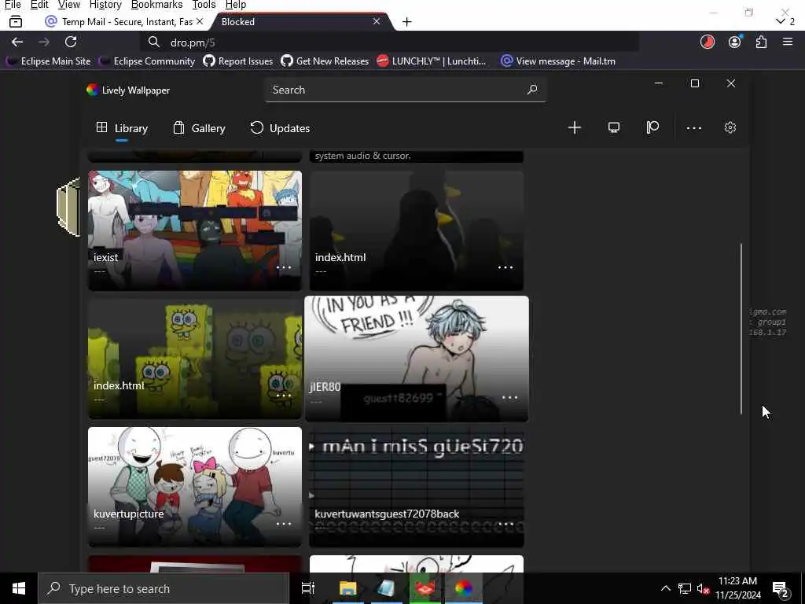Click the muted volume tray icon
The width and height of the screenshot is (805, 604).
point(703,588)
